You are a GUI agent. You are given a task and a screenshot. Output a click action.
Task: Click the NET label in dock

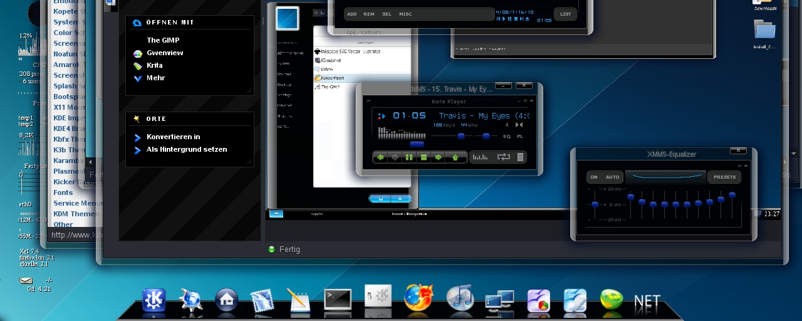[x=647, y=302]
